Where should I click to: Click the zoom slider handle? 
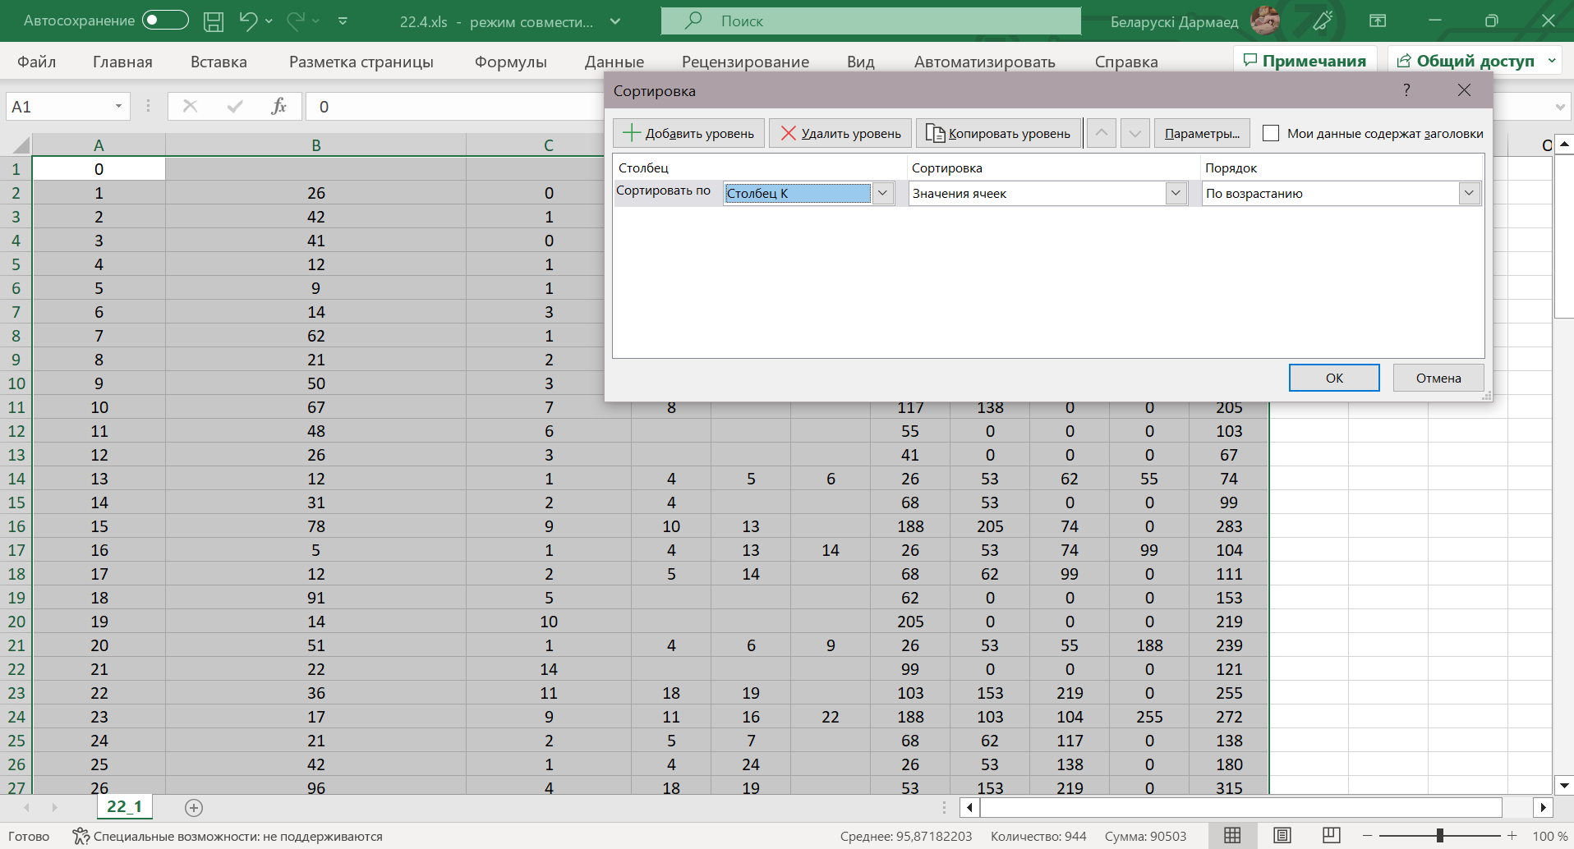[x=1439, y=836]
